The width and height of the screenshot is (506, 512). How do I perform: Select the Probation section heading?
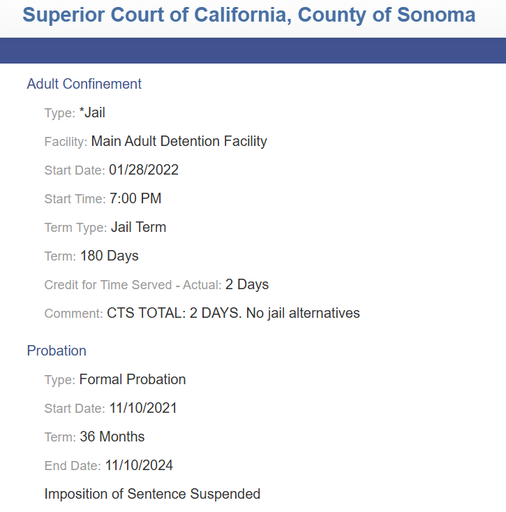click(x=57, y=351)
